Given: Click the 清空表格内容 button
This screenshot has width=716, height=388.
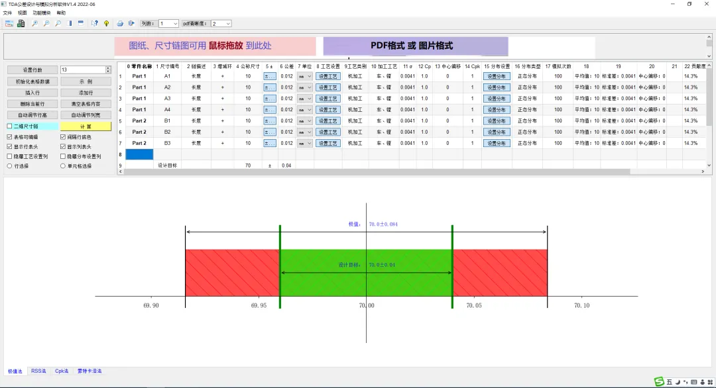Looking at the screenshot, I should point(86,104).
